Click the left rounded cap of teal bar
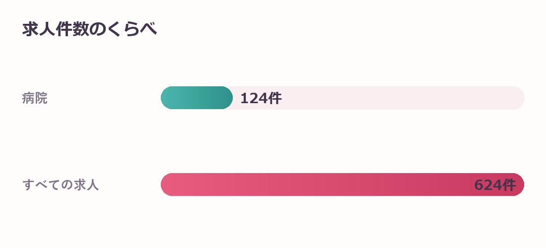This screenshot has width=546, height=248. pyautogui.click(x=167, y=98)
